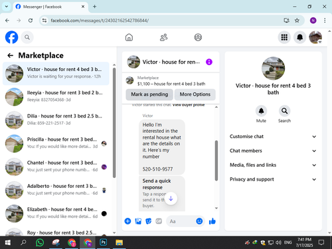
Task: Click the install app icon in address bar
Action: (x=286, y=21)
